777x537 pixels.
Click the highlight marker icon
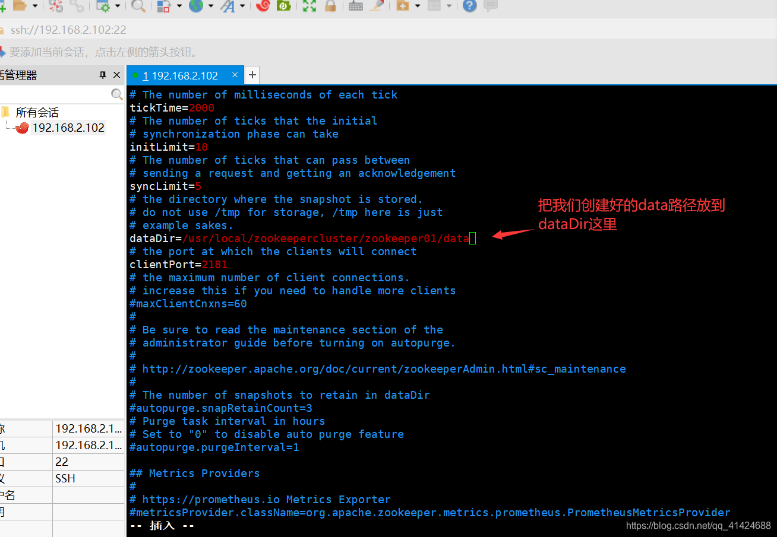pos(377,6)
